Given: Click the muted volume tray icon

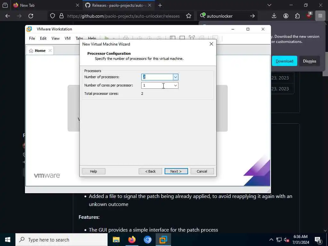Looking at the screenshot, I should click(x=287, y=240).
